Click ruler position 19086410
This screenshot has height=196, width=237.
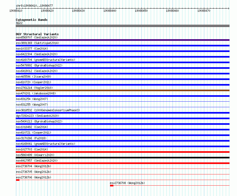point(16,11)
